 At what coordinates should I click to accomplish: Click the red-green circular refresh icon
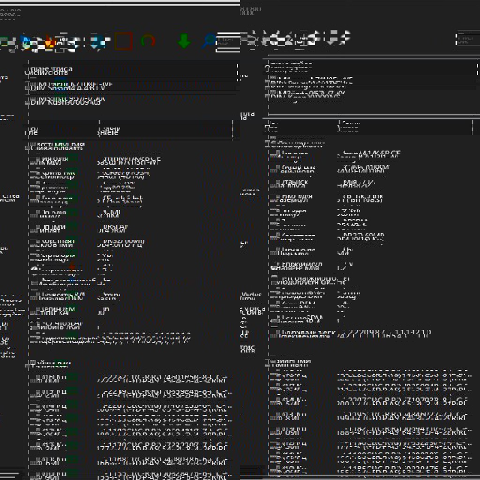(148, 41)
